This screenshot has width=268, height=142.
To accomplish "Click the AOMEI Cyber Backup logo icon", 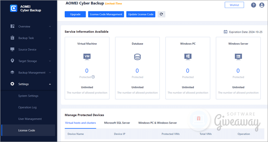I will tap(14, 8).
